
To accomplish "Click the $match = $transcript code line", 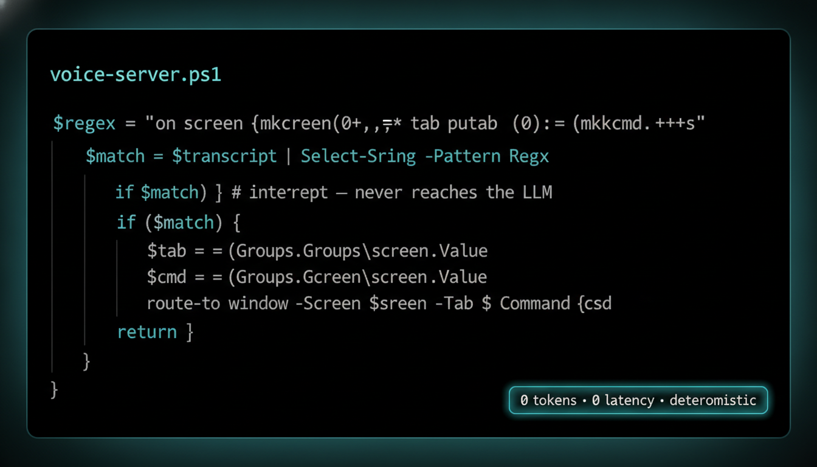I will pos(317,156).
